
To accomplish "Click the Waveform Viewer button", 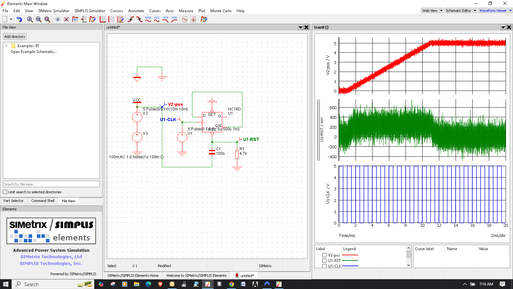I will 493,11.
